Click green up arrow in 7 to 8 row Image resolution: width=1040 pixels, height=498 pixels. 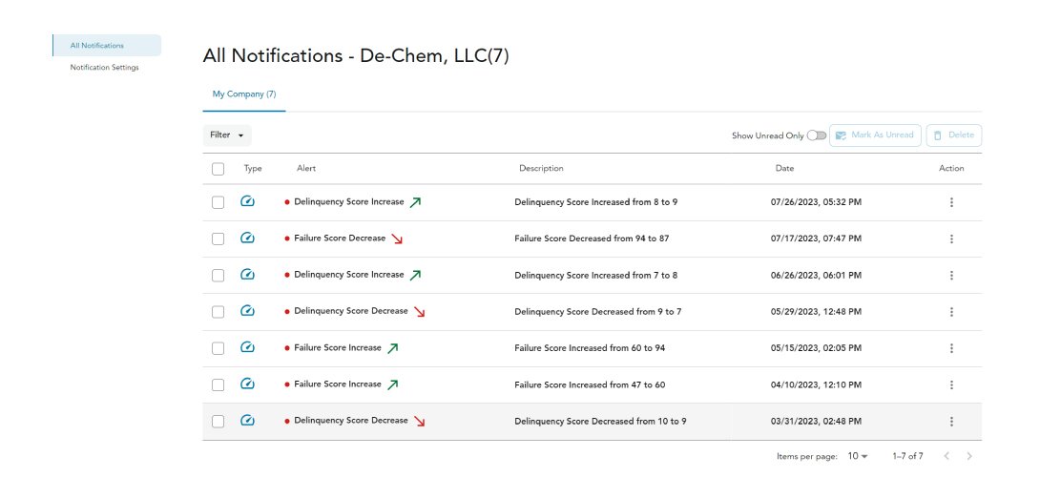click(x=415, y=275)
